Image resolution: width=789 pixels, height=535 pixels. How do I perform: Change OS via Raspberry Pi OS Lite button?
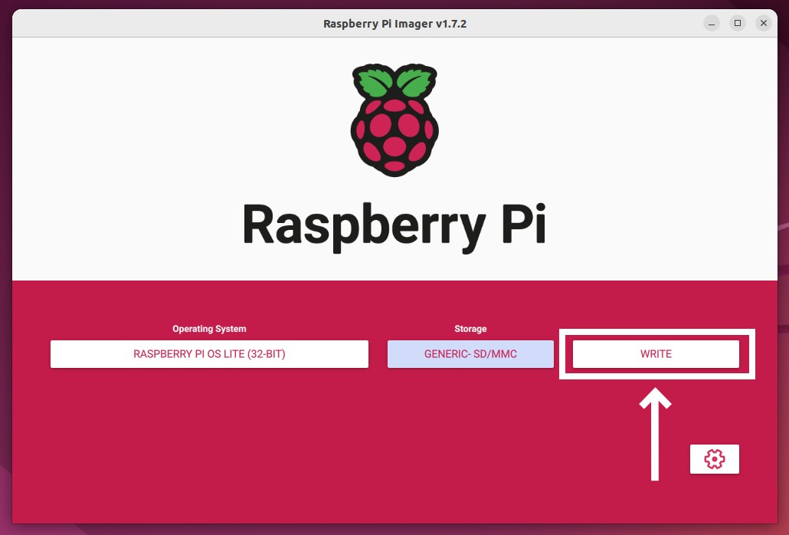(x=209, y=354)
